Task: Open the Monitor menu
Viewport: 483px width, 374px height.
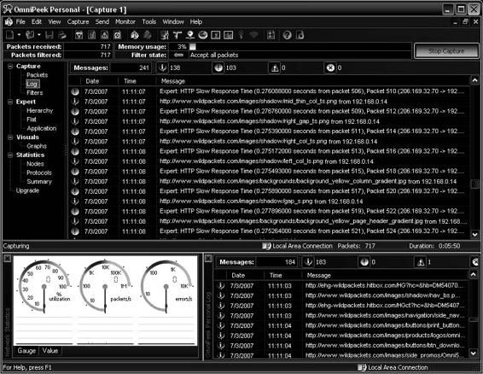Action: click(x=125, y=22)
